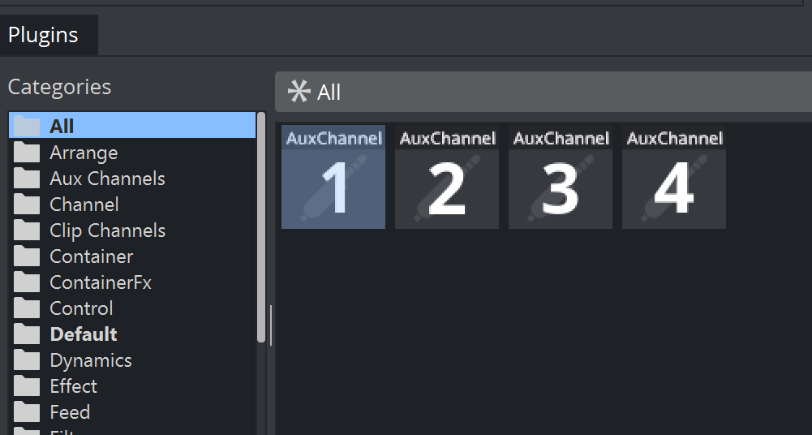Pick the AuxChannel 4 plugin icon

[x=674, y=177]
